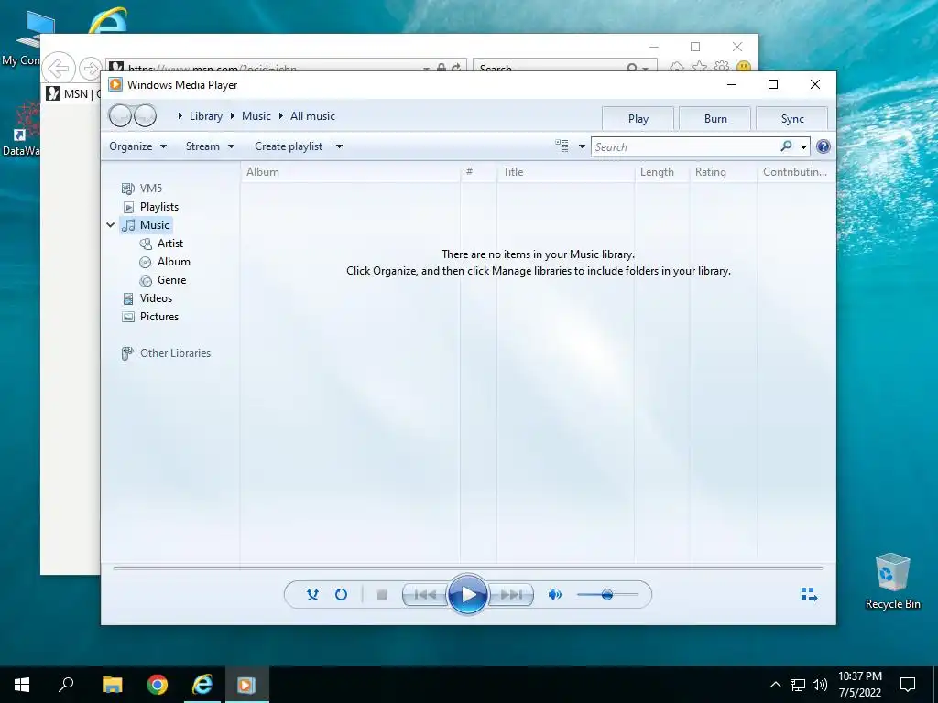938x703 pixels.
Task: Click Create playlist button
Action: [x=289, y=146]
